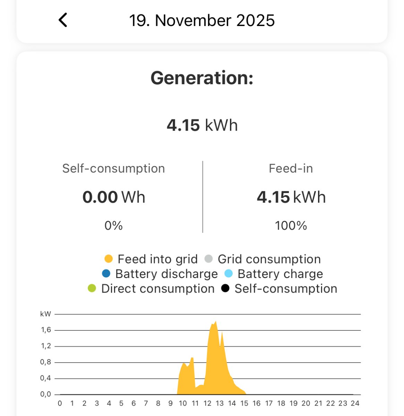
Task: Toggle the gray Grid consumption dot
Action: click(x=208, y=259)
